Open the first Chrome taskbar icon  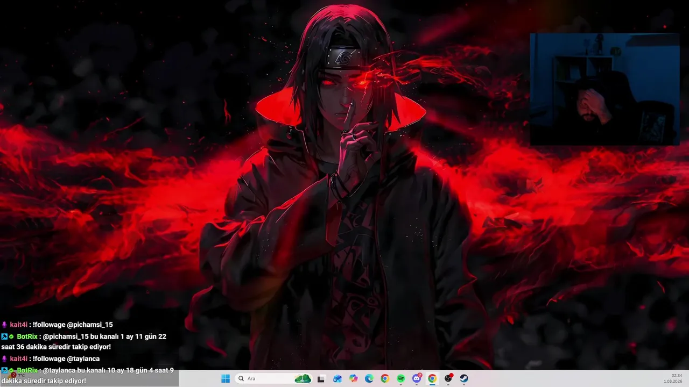tap(385, 378)
